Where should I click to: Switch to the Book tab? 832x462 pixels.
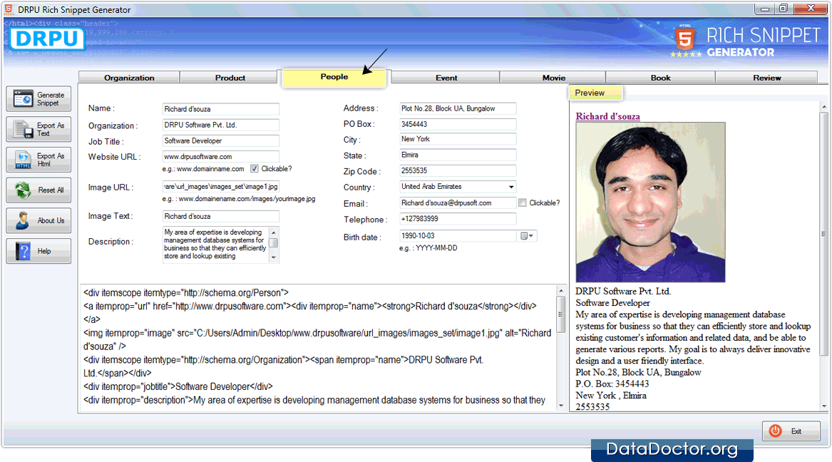(x=661, y=78)
